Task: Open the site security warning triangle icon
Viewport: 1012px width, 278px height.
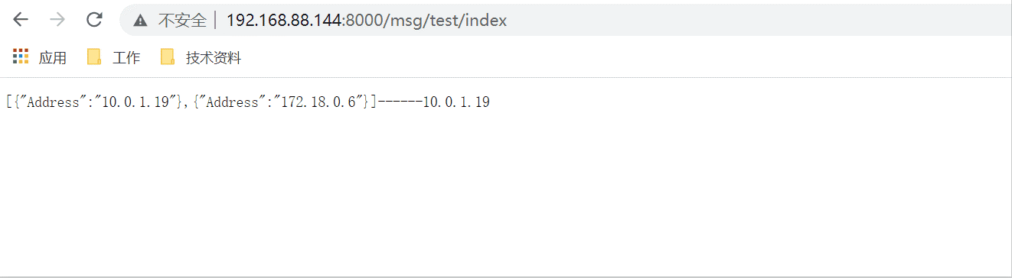Action: click(140, 21)
